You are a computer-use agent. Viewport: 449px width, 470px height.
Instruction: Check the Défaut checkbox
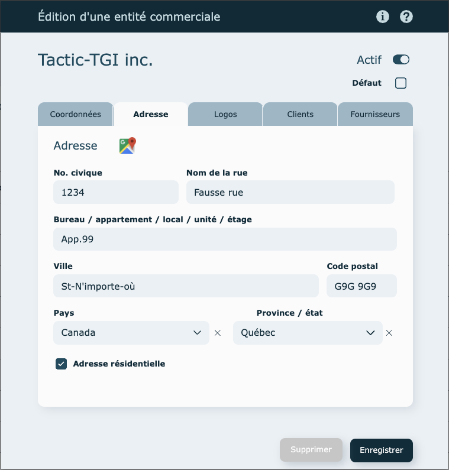click(x=400, y=83)
